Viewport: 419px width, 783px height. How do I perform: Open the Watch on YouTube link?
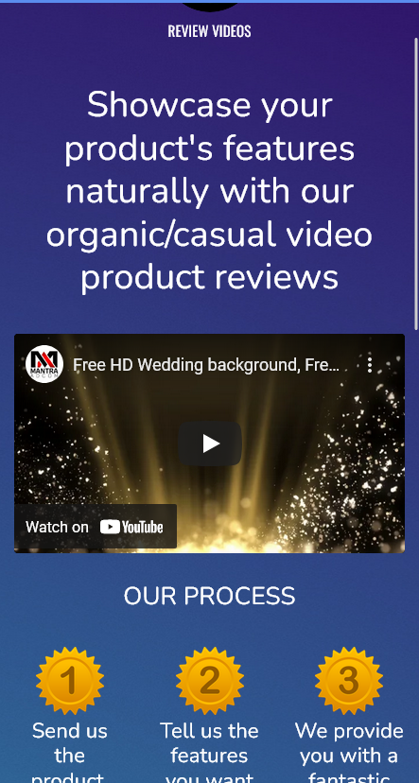pyautogui.click(x=96, y=527)
